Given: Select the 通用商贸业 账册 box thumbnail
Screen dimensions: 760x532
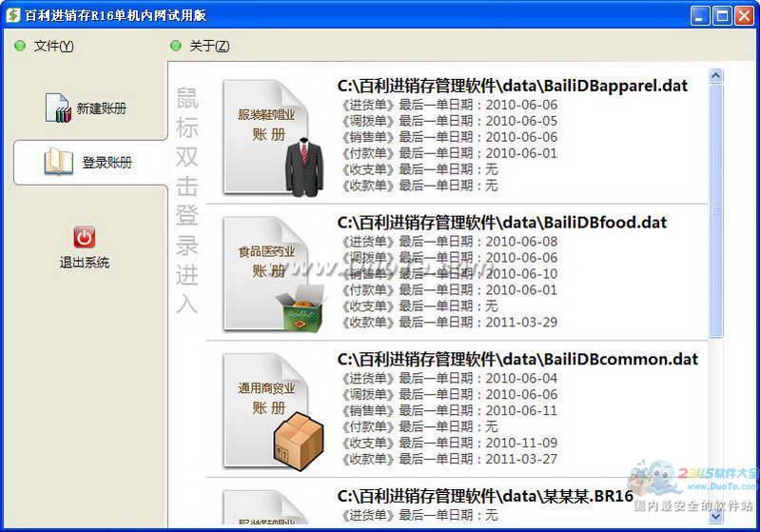Looking at the screenshot, I should pos(272,411).
